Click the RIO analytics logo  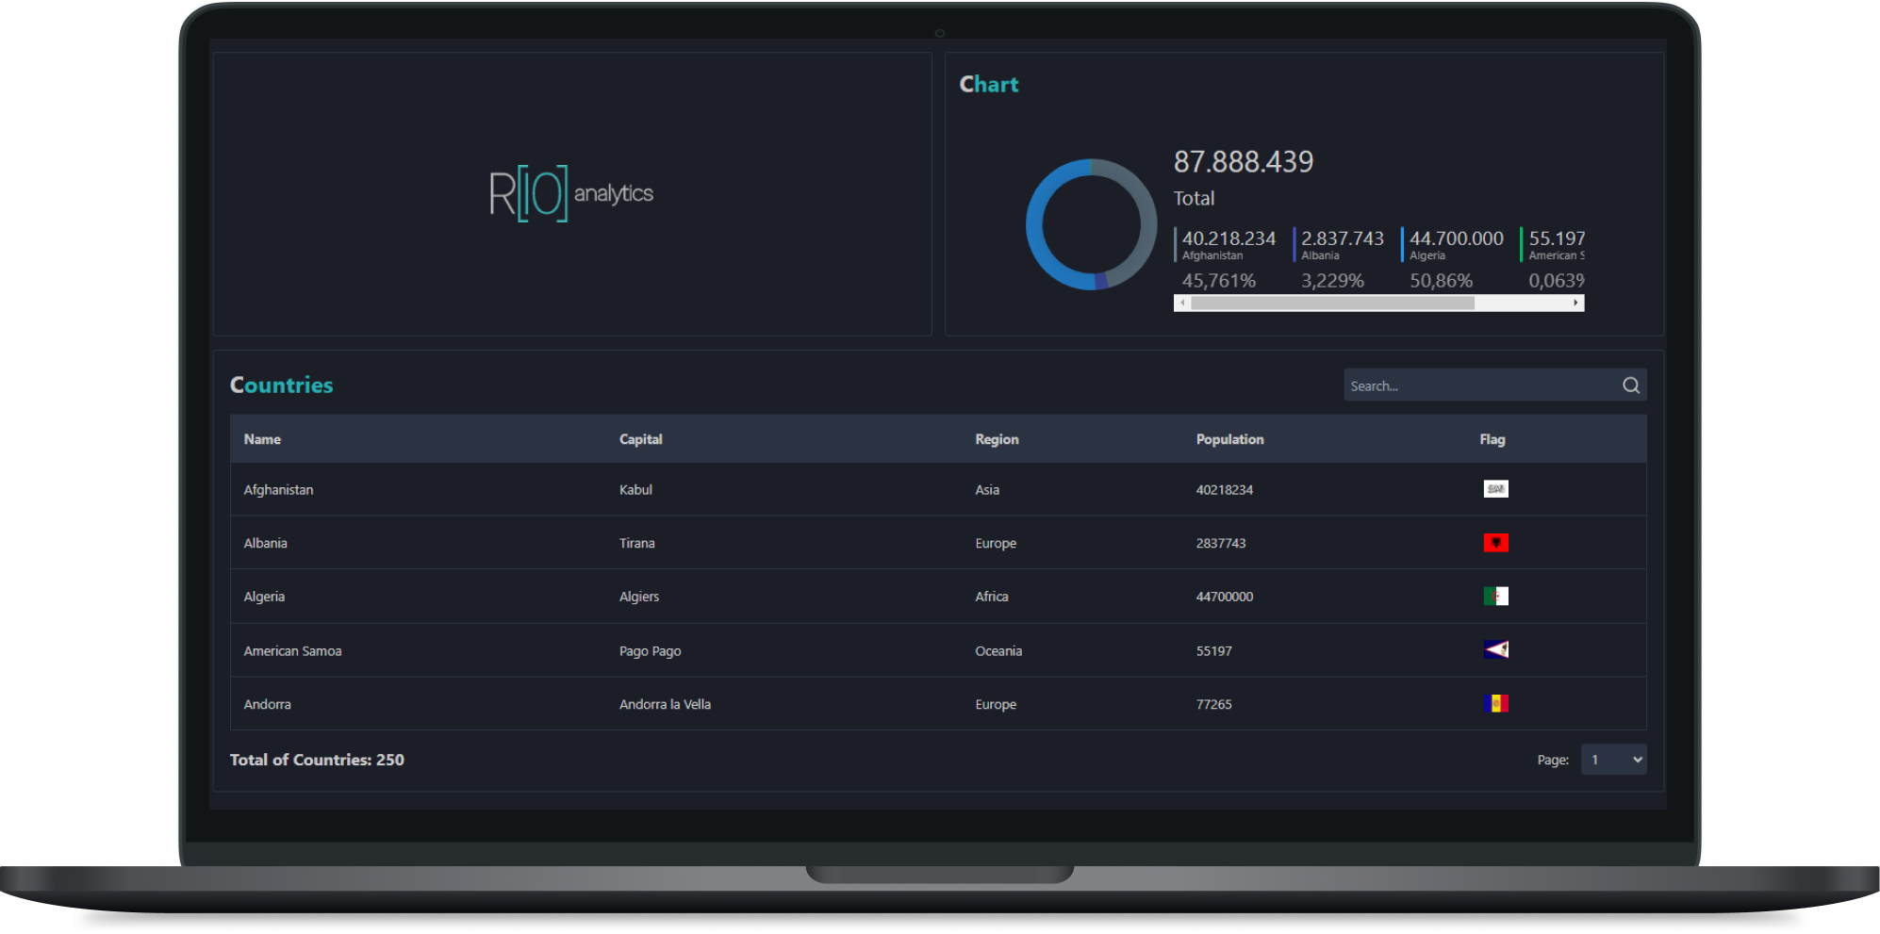pos(571,193)
